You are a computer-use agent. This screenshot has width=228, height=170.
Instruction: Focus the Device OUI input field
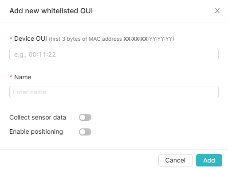(114, 54)
